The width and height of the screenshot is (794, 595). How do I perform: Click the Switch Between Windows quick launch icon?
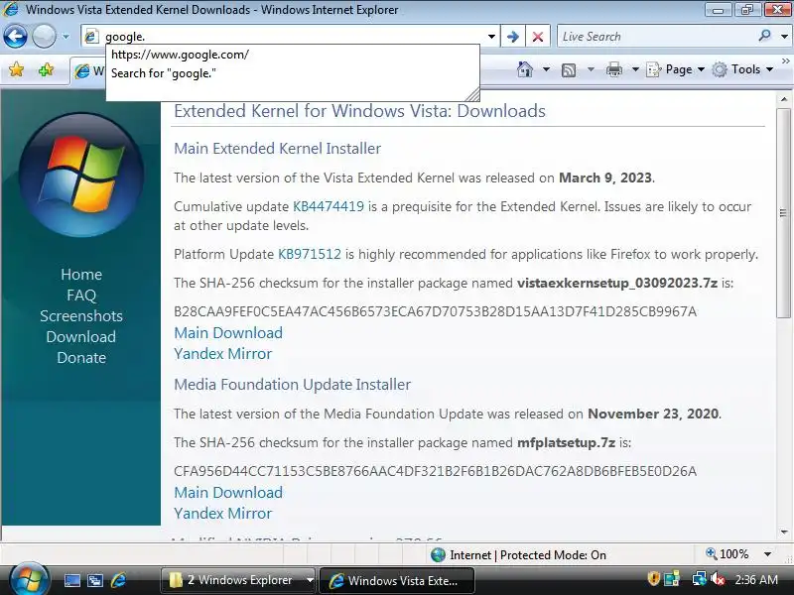pyautogui.click(x=95, y=580)
